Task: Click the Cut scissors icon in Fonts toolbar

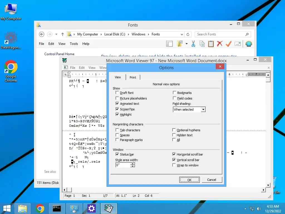Action: pos(193,44)
